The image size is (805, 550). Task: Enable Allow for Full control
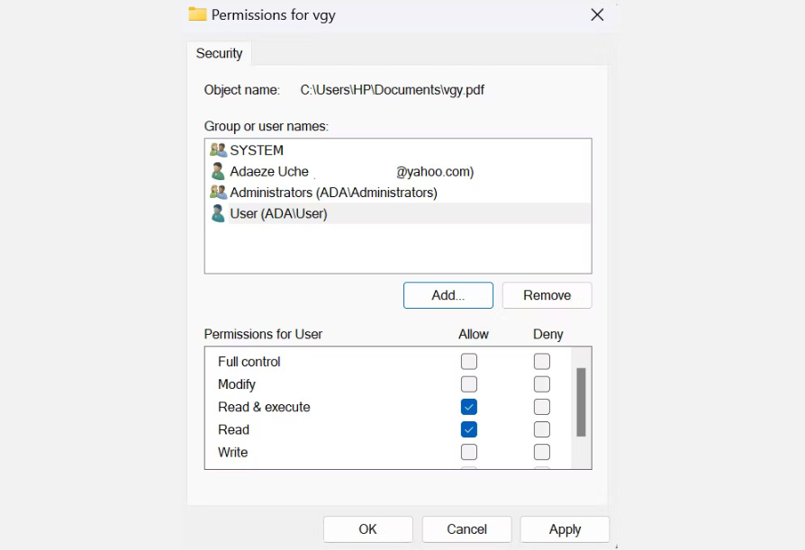click(x=469, y=362)
